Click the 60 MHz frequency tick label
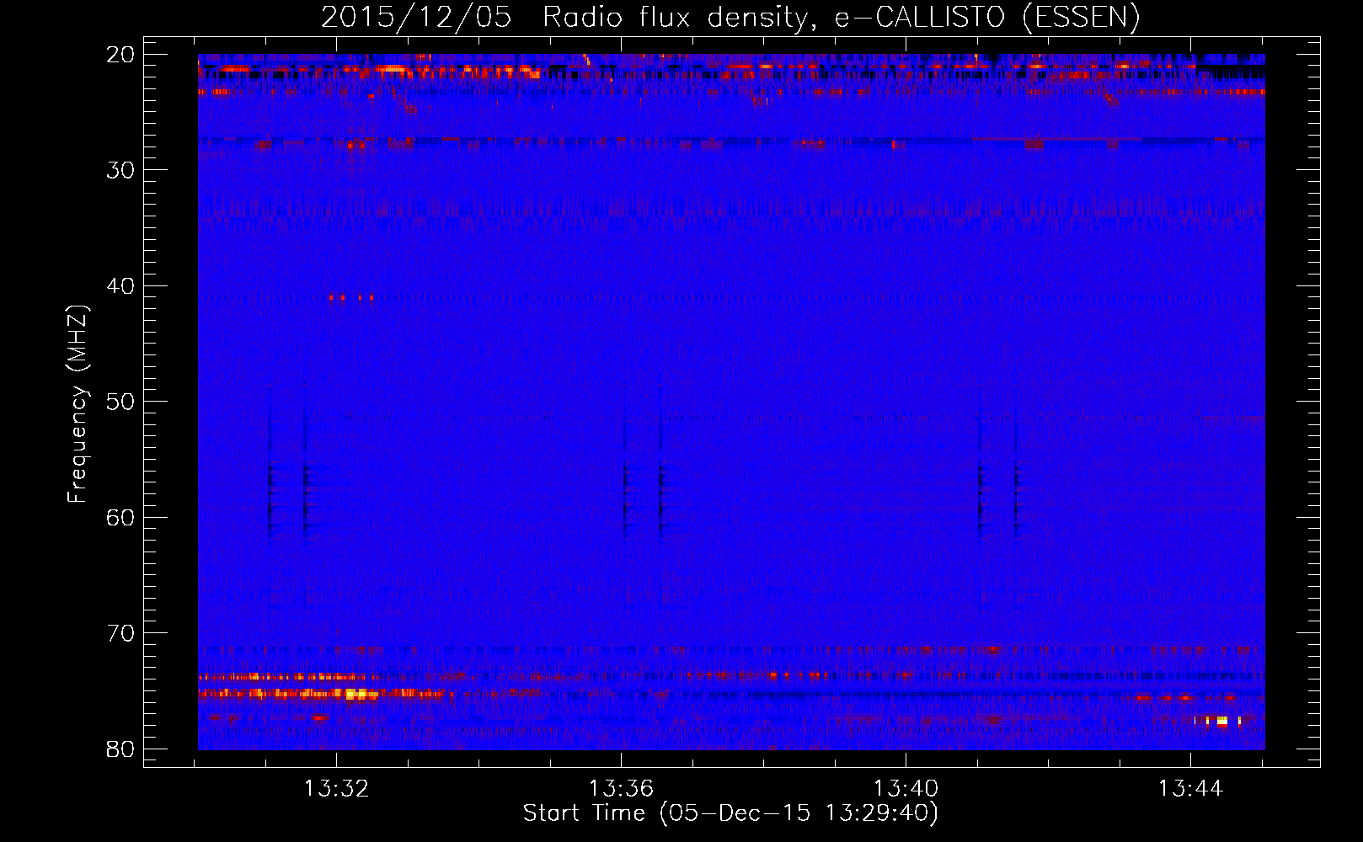Screen dimensions: 1363x842 (x=121, y=517)
